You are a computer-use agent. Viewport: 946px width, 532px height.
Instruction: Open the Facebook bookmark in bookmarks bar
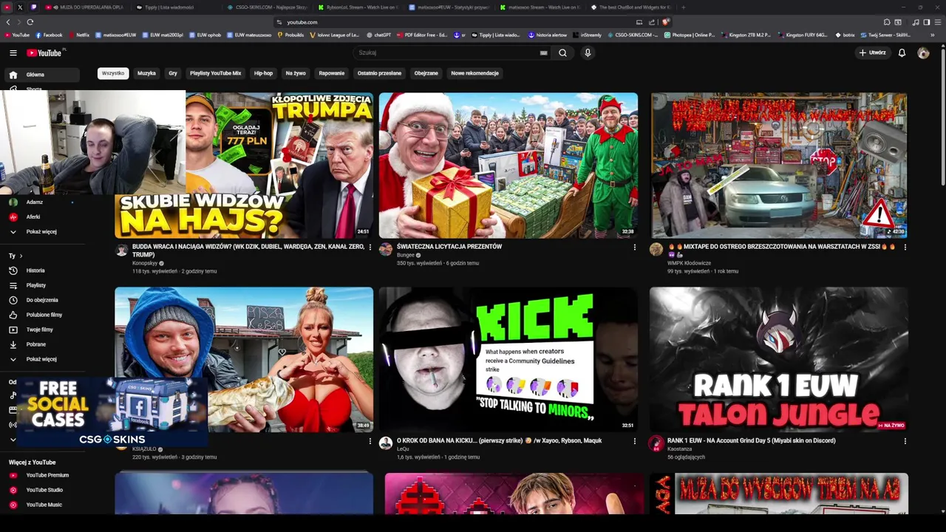click(x=49, y=35)
